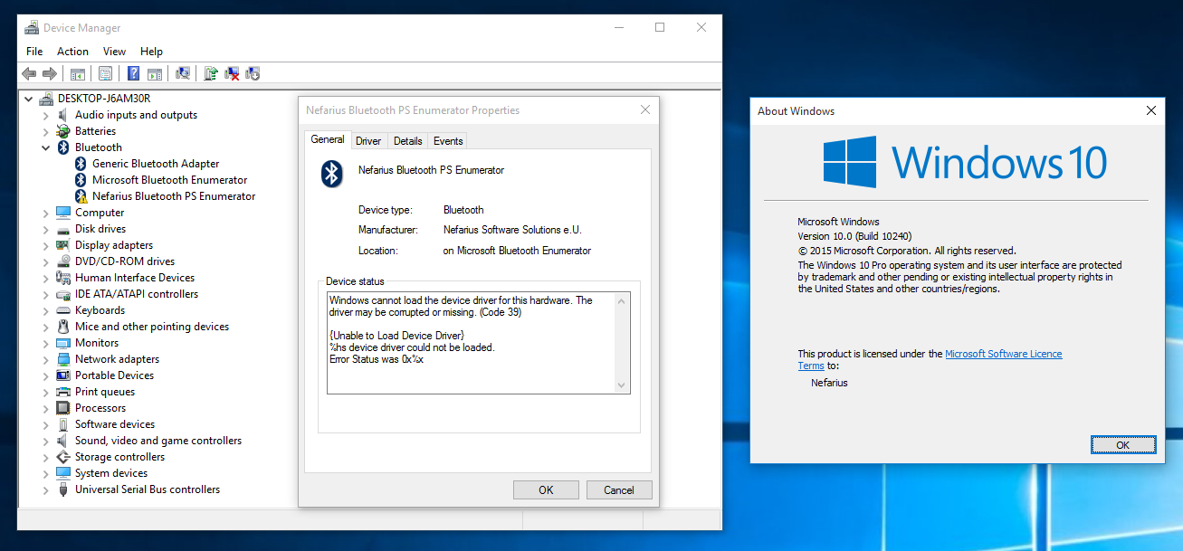
Task: Click the Forward navigation arrow in Device Manager
Action: tap(50, 73)
